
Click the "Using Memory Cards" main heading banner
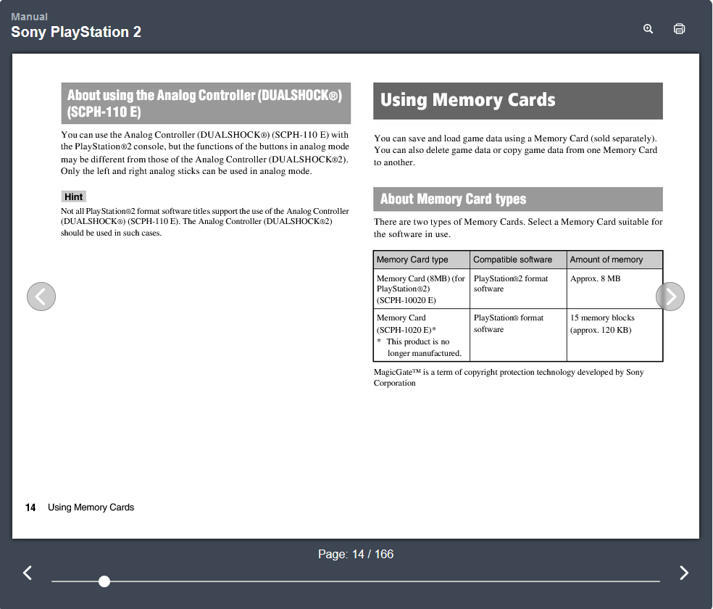[517, 101]
